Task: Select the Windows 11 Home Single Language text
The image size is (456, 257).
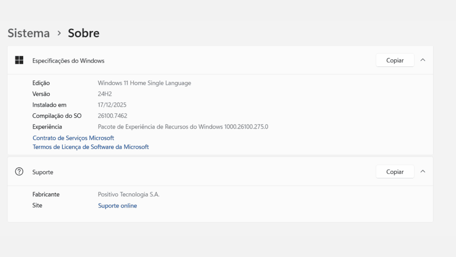Action: (144, 83)
